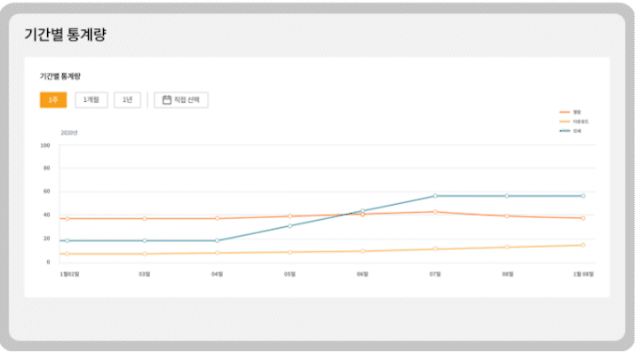
Task: Click the 100 y-axis label
Action: 45,145
